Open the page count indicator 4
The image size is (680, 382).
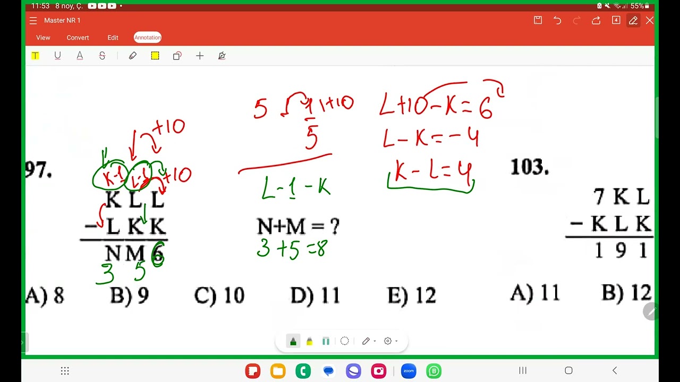[616, 20]
